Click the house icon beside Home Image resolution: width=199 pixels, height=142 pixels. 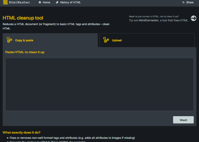tap(40, 2)
